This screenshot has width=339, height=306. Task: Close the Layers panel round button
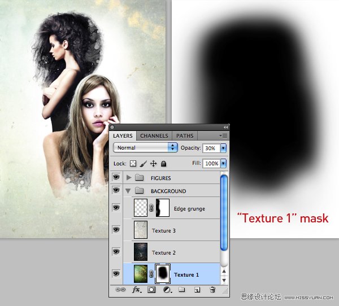112,128
